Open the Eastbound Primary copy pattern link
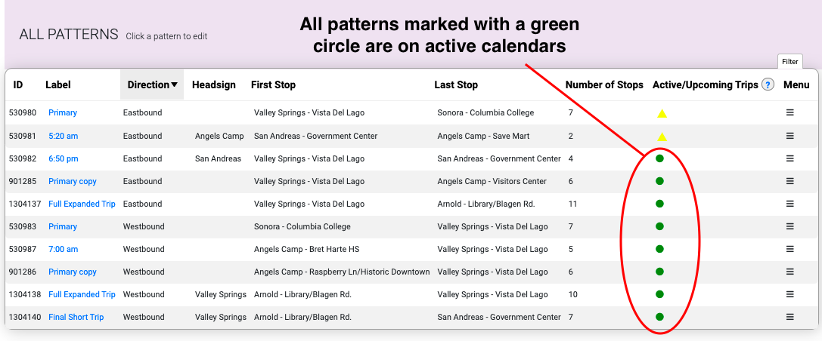The height and width of the screenshot is (341, 822). (x=73, y=181)
